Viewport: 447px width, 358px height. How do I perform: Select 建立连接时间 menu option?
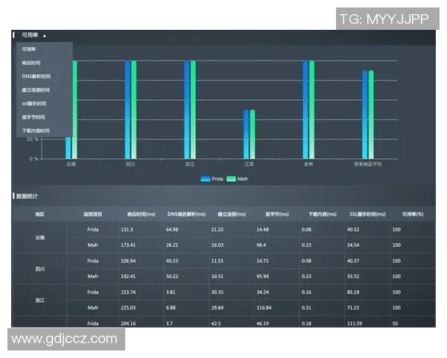[37, 89]
